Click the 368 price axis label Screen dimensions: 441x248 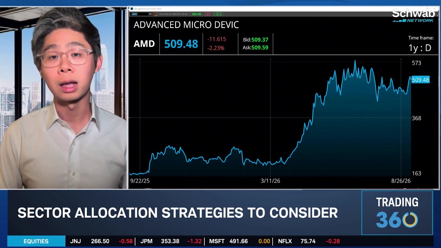point(417,118)
